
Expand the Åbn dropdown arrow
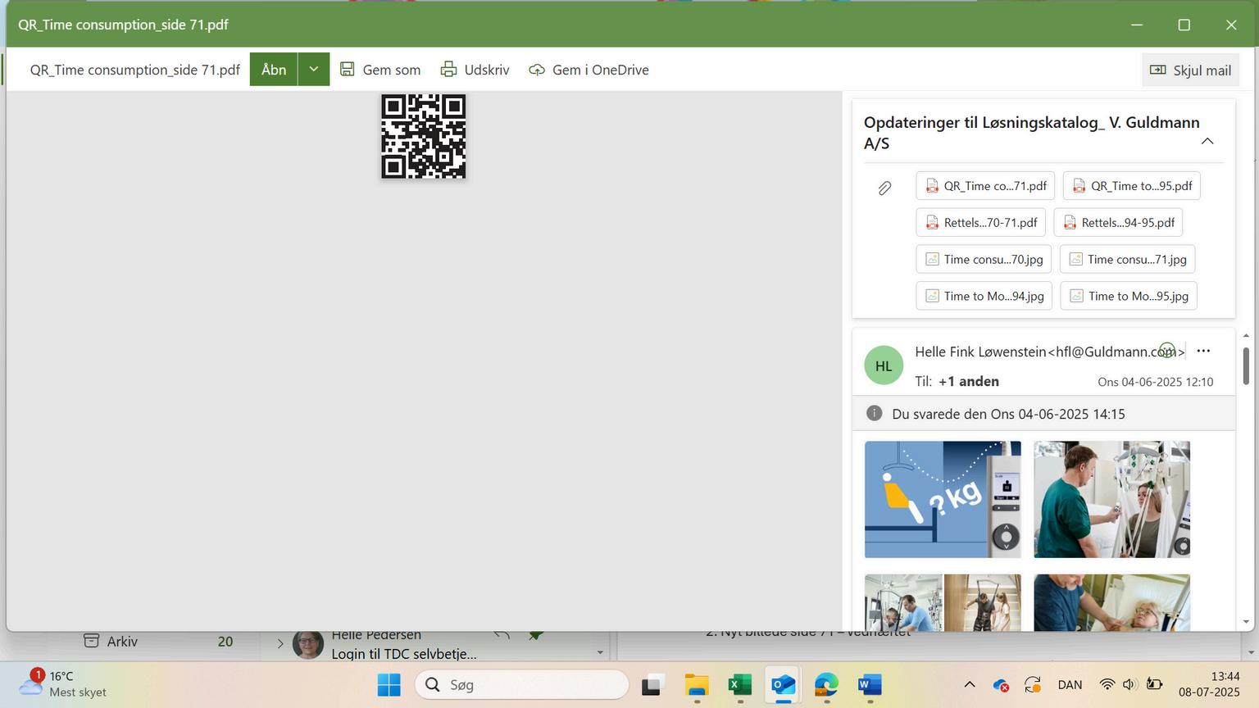tap(314, 70)
